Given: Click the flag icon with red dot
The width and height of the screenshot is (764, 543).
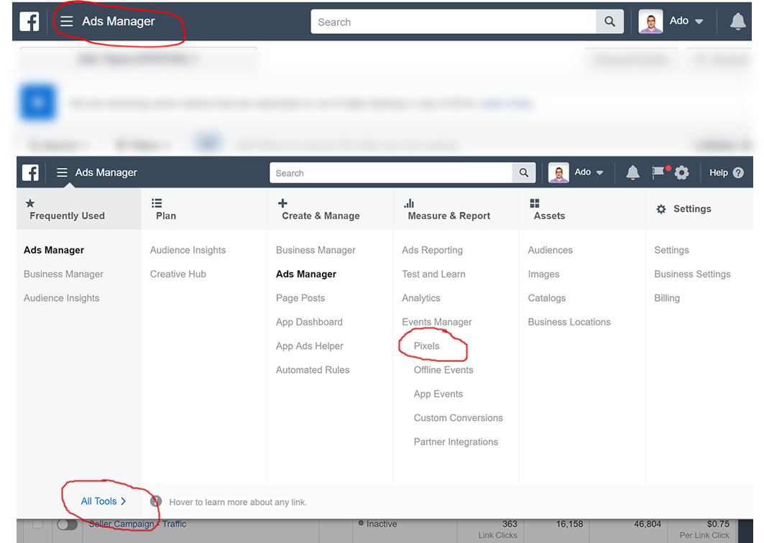Looking at the screenshot, I should 659,172.
